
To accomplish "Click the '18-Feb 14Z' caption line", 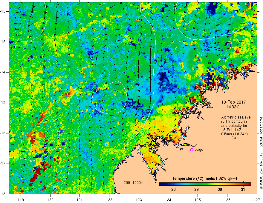I will click(x=231, y=130).
